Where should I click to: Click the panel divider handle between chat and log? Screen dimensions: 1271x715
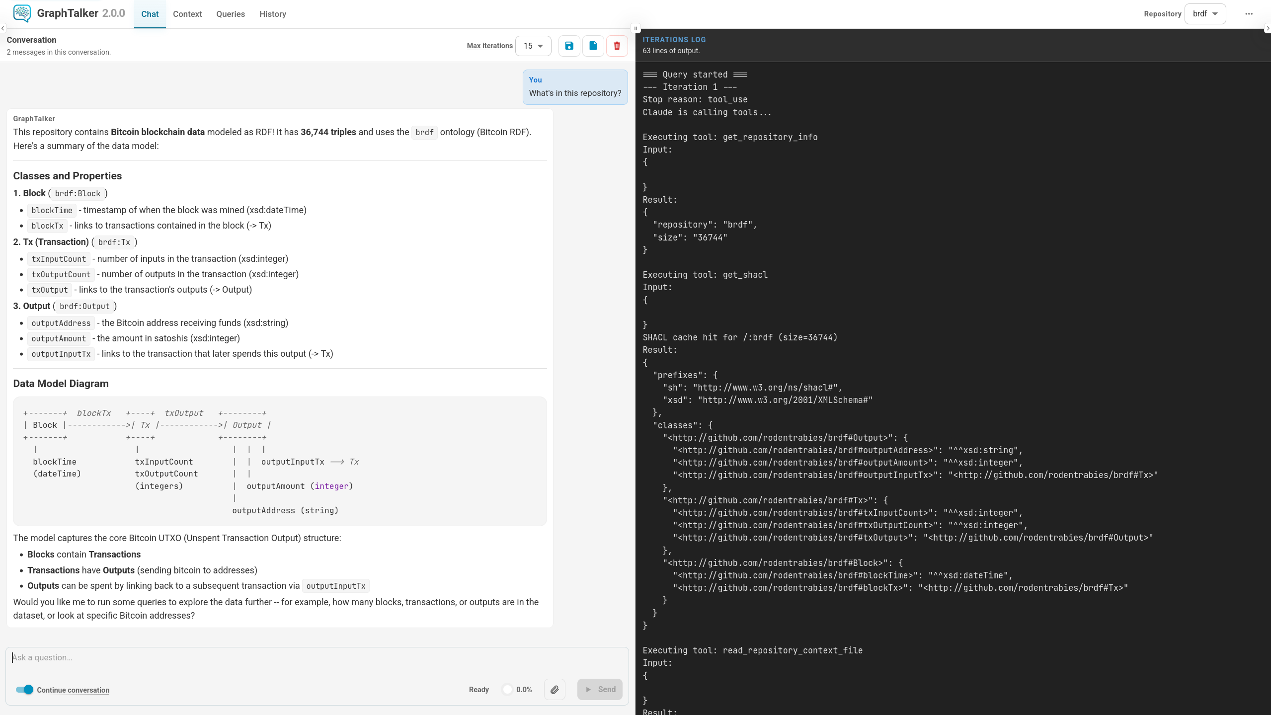(x=635, y=28)
